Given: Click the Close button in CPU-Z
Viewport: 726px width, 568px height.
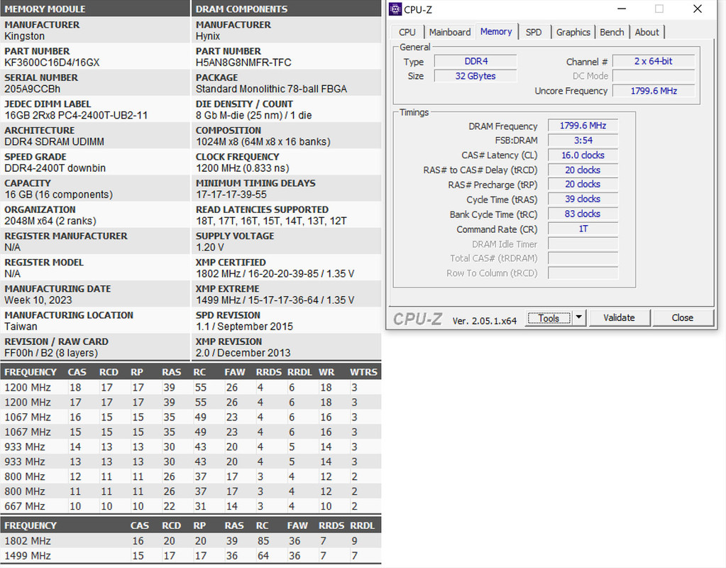Looking at the screenshot, I should (x=683, y=318).
